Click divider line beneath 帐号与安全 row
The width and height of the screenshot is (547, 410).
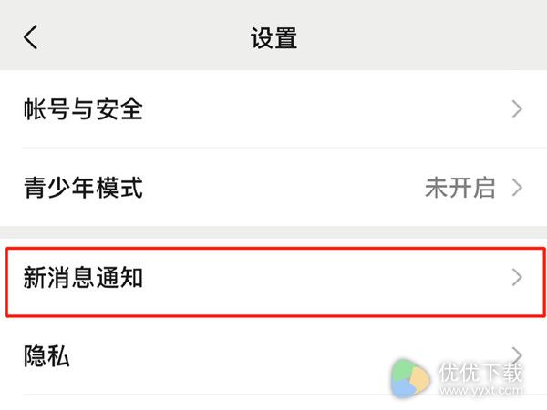(284, 148)
